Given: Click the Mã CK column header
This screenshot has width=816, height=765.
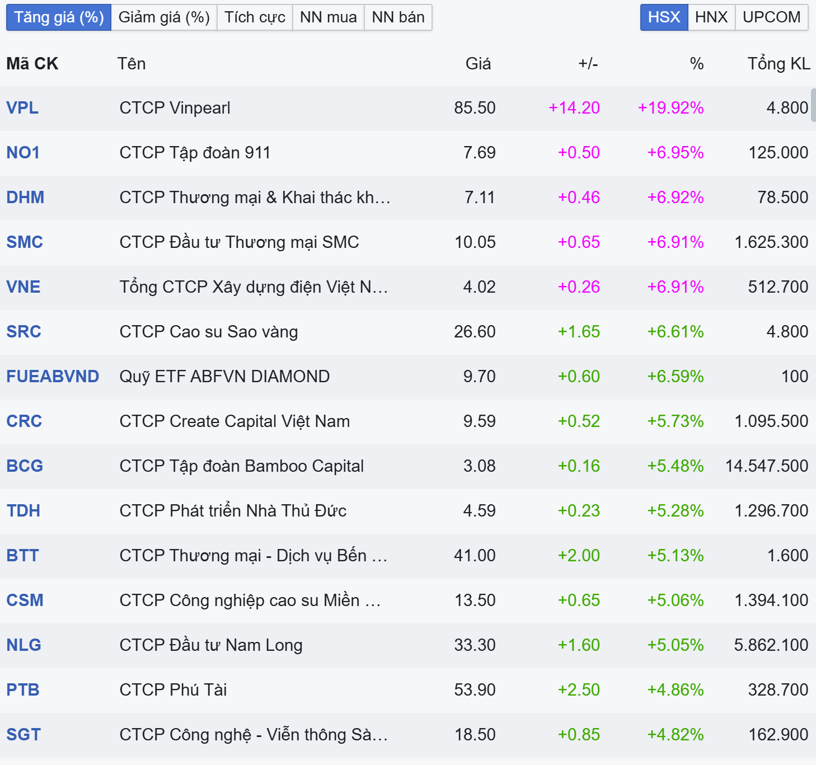Looking at the screenshot, I should (x=32, y=64).
